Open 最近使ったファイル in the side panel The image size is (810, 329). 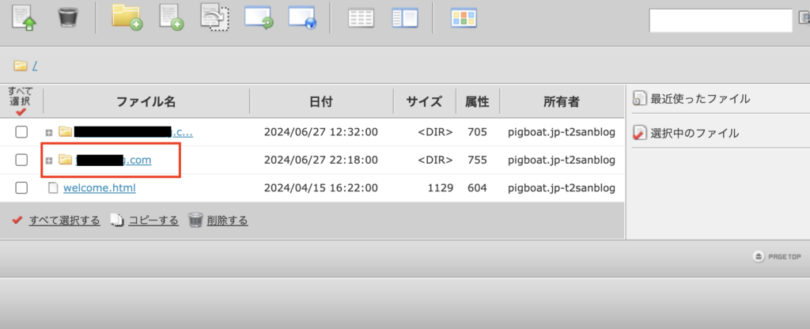click(x=700, y=99)
